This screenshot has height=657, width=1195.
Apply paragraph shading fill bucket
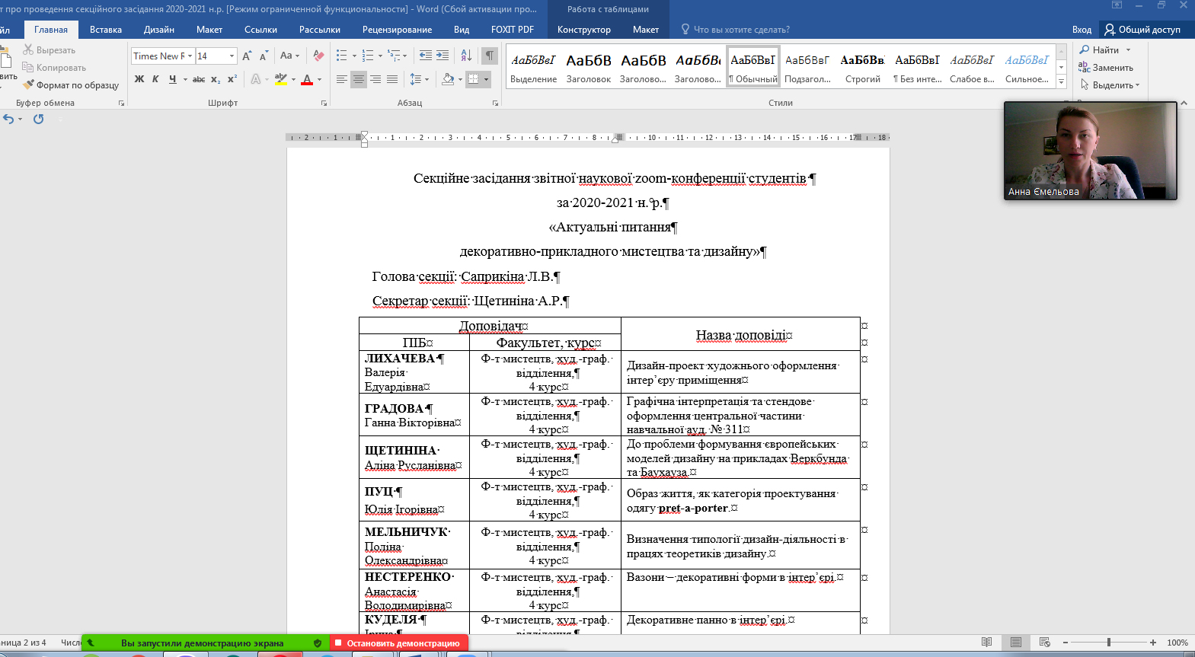[x=448, y=79]
